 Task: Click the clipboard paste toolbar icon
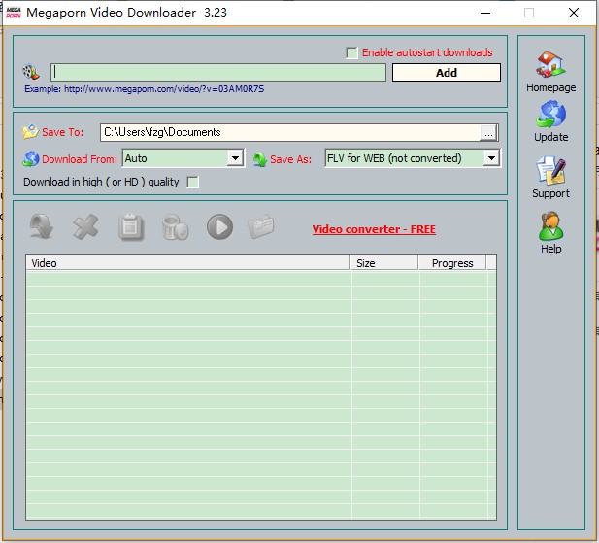131,227
